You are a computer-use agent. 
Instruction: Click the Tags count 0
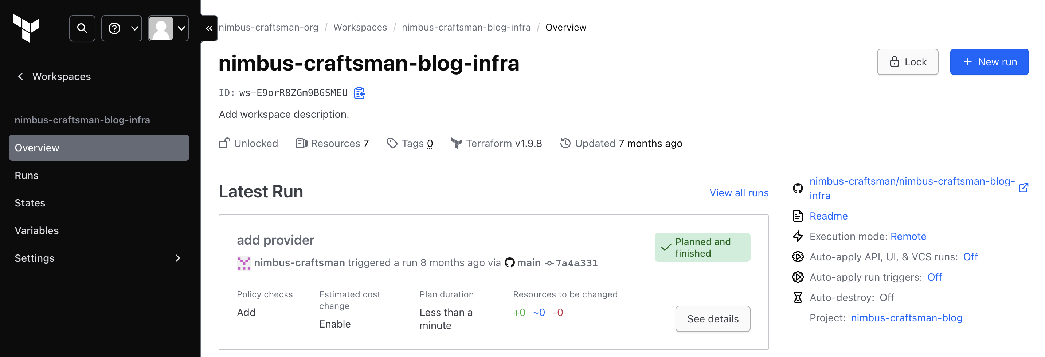430,144
